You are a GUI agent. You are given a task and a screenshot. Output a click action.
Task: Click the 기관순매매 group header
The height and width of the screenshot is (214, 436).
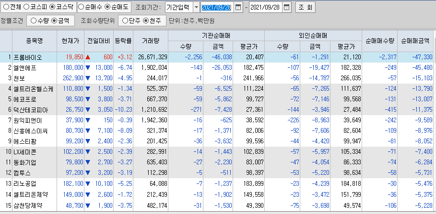pos(216,35)
